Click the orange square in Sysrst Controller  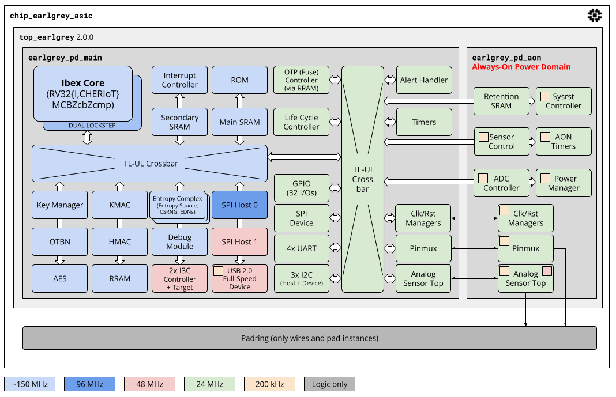[545, 96]
